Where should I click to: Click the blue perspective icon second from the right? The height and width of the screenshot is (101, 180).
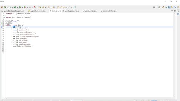tap(175, 7)
